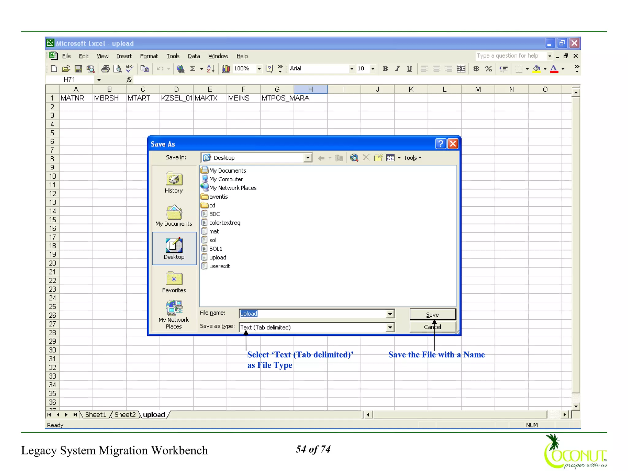Open the Chart Wizard icon

(226, 69)
